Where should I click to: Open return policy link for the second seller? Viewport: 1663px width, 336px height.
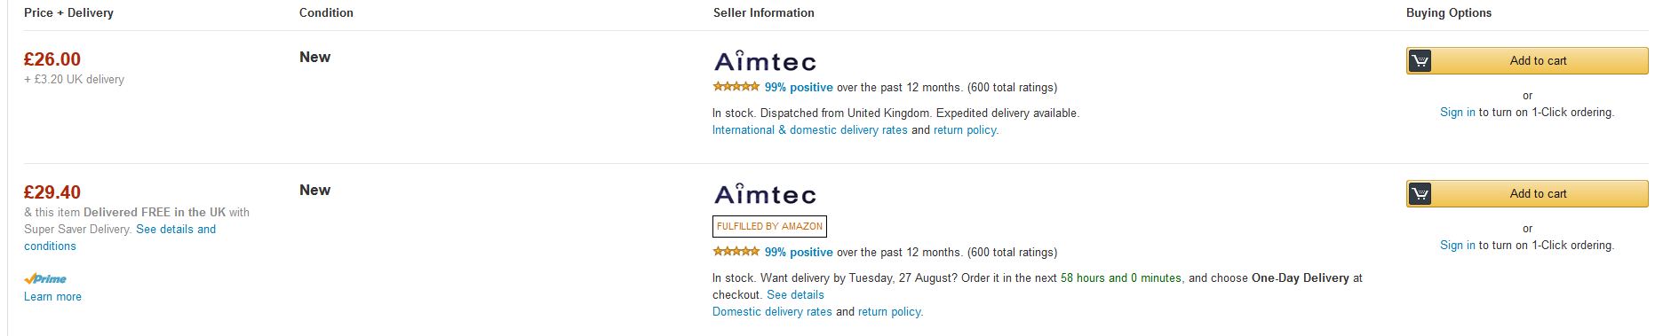[890, 312]
